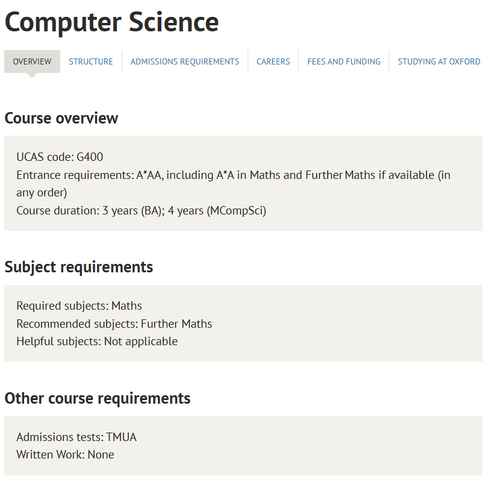Switch to Studying at Oxford tab

(x=439, y=61)
